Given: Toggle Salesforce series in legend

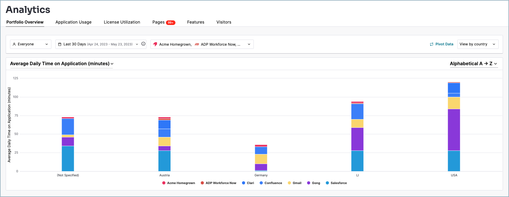Looking at the screenshot, I should 336,183.
